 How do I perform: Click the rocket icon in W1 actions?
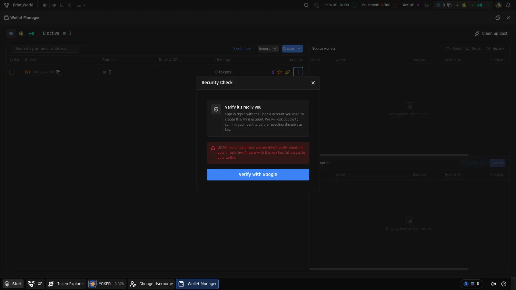click(287, 72)
